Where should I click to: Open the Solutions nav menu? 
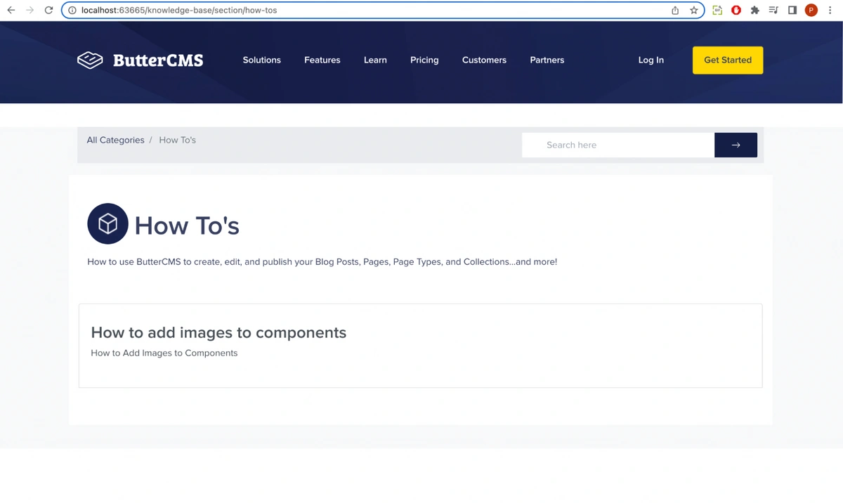pos(261,60)
